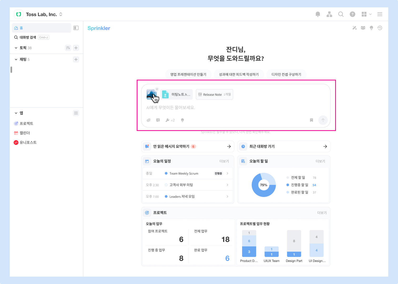Click the UIUX Team bar in chart
Image resolution: width=398 pixels, height=284 pixels.
tap(272, 252)
